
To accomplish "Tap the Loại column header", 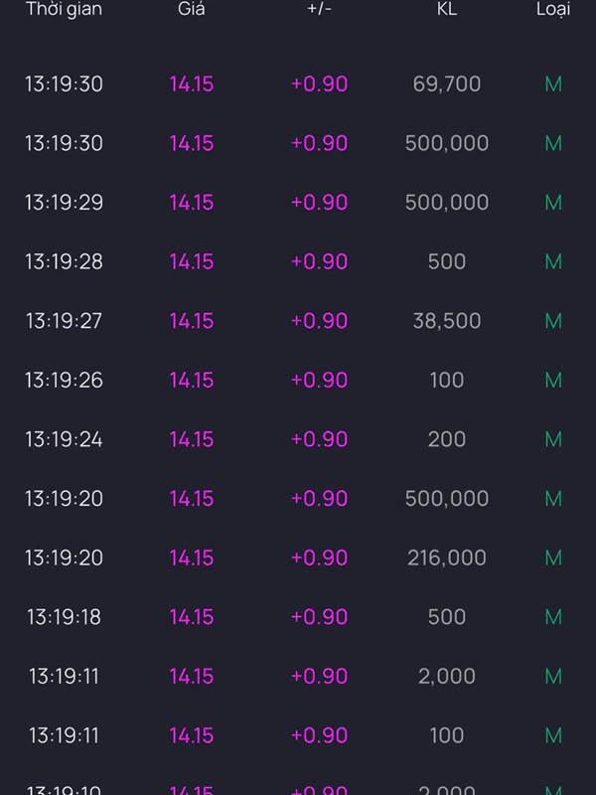I will (553, 10).
